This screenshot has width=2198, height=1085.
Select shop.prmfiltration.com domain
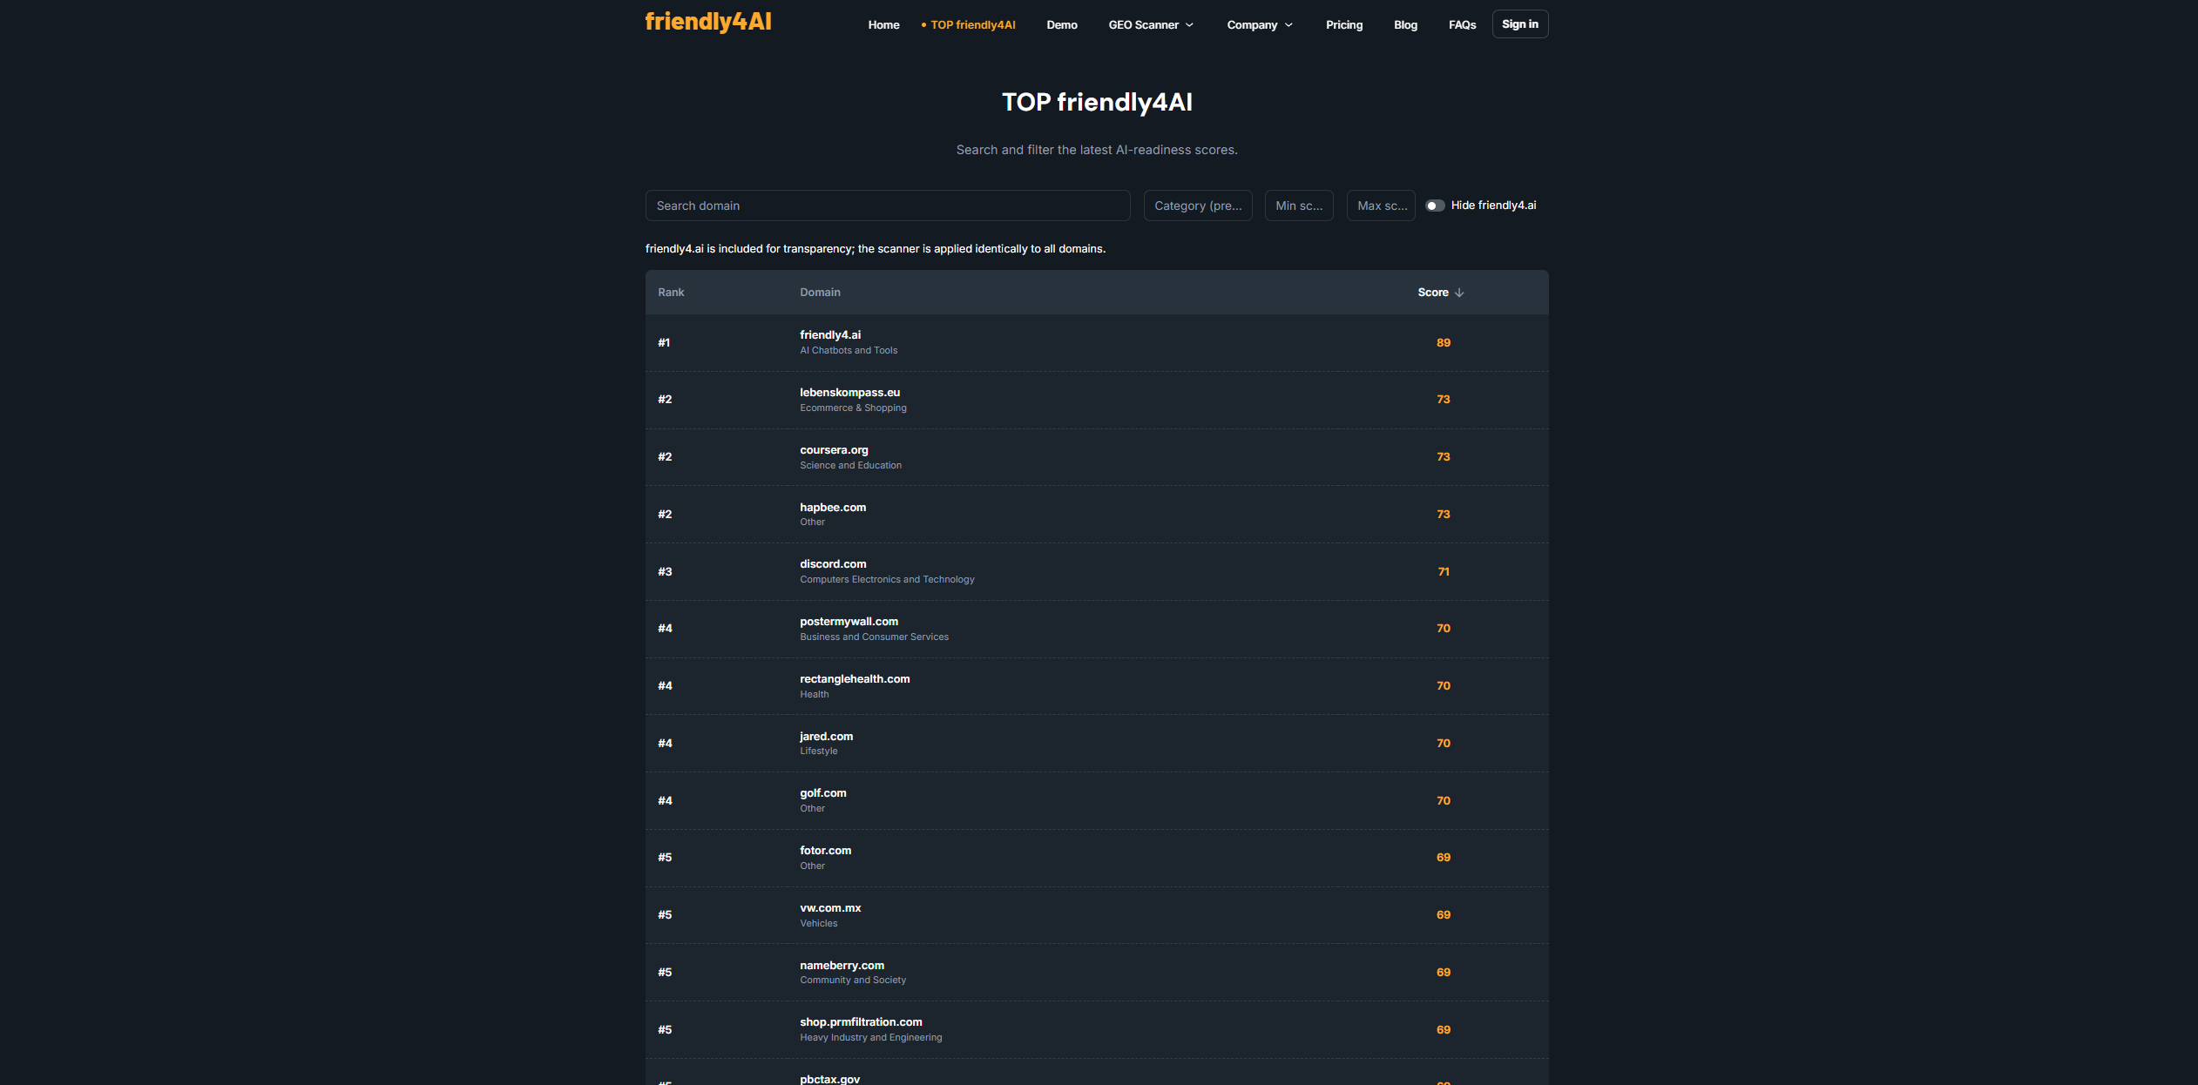point(861,1022)
